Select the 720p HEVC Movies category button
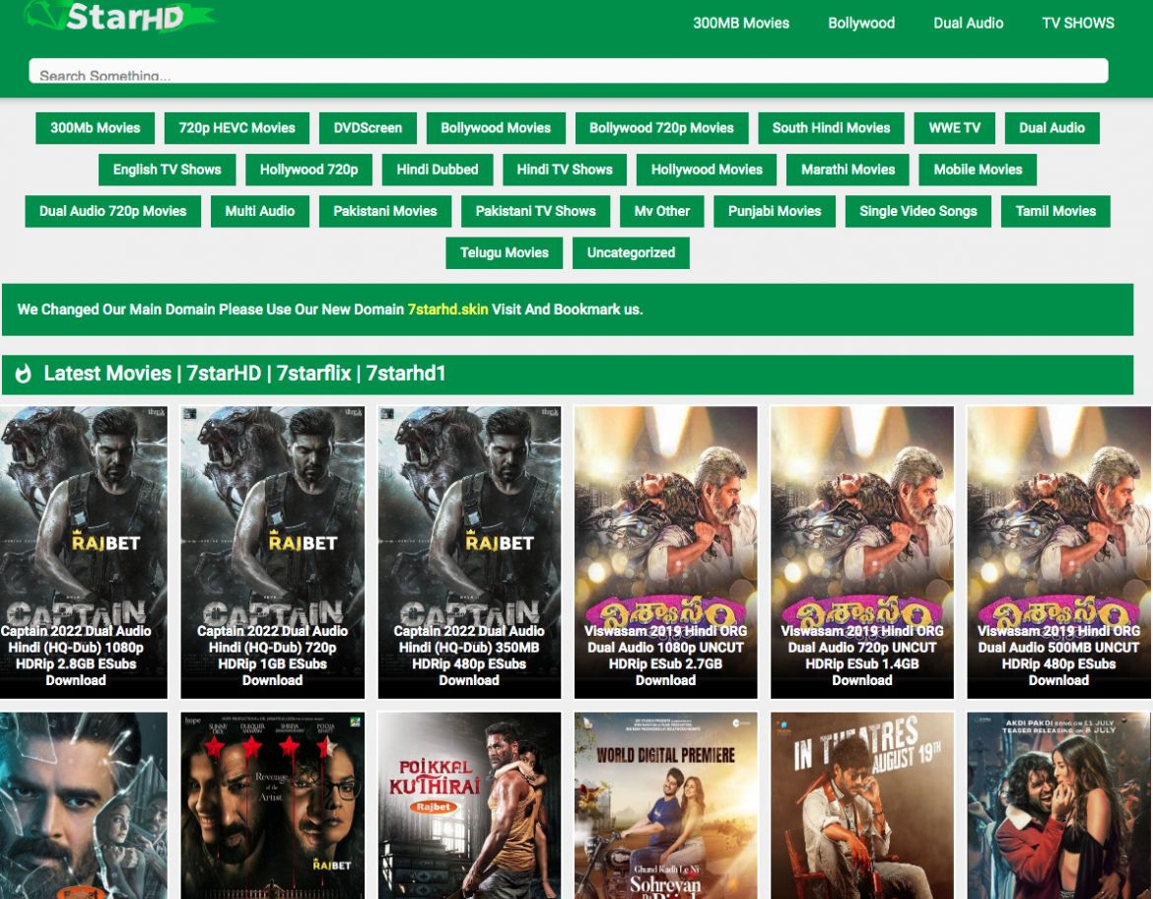Screen dimensions: 1153x899 (x=237, y=128)
